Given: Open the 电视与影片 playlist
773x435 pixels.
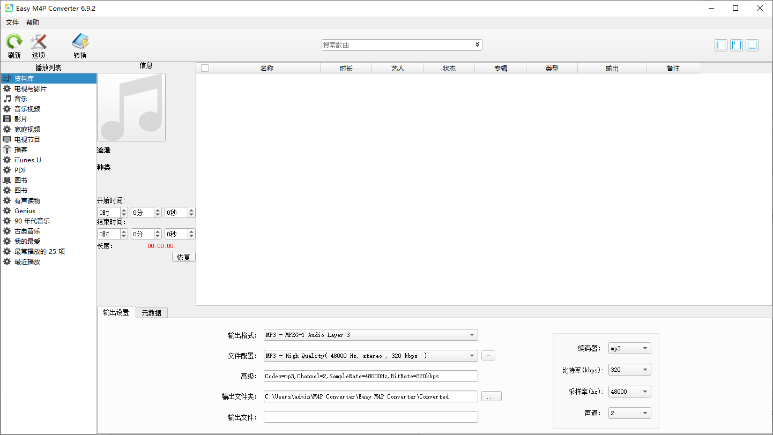Looking at the screenshot, I should tap(49, 88).
